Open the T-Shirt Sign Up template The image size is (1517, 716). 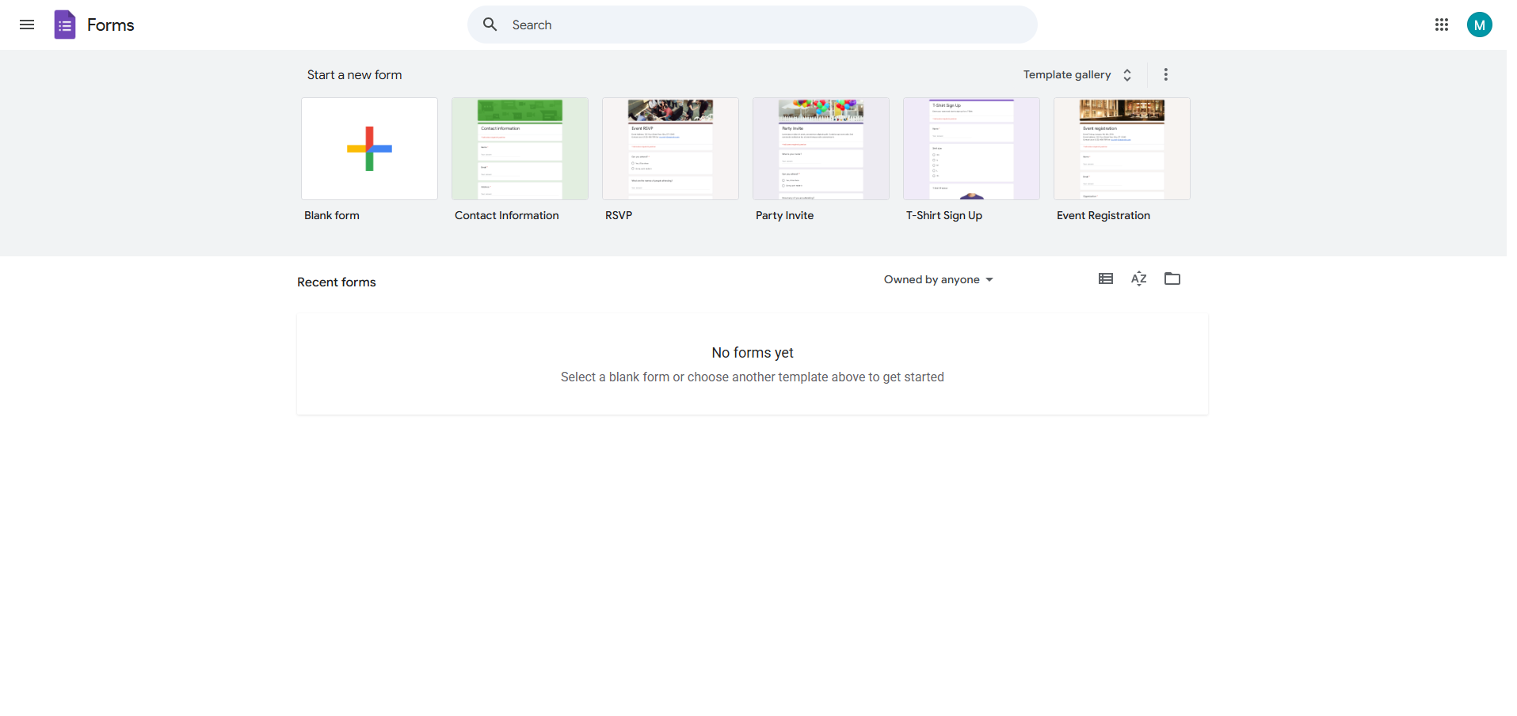pyautogui.click(x=971, y=149)
